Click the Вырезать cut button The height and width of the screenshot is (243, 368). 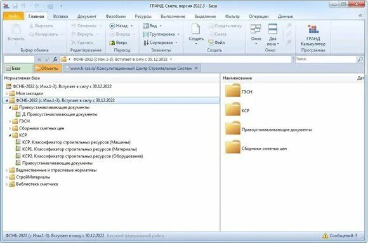(41, 26)
